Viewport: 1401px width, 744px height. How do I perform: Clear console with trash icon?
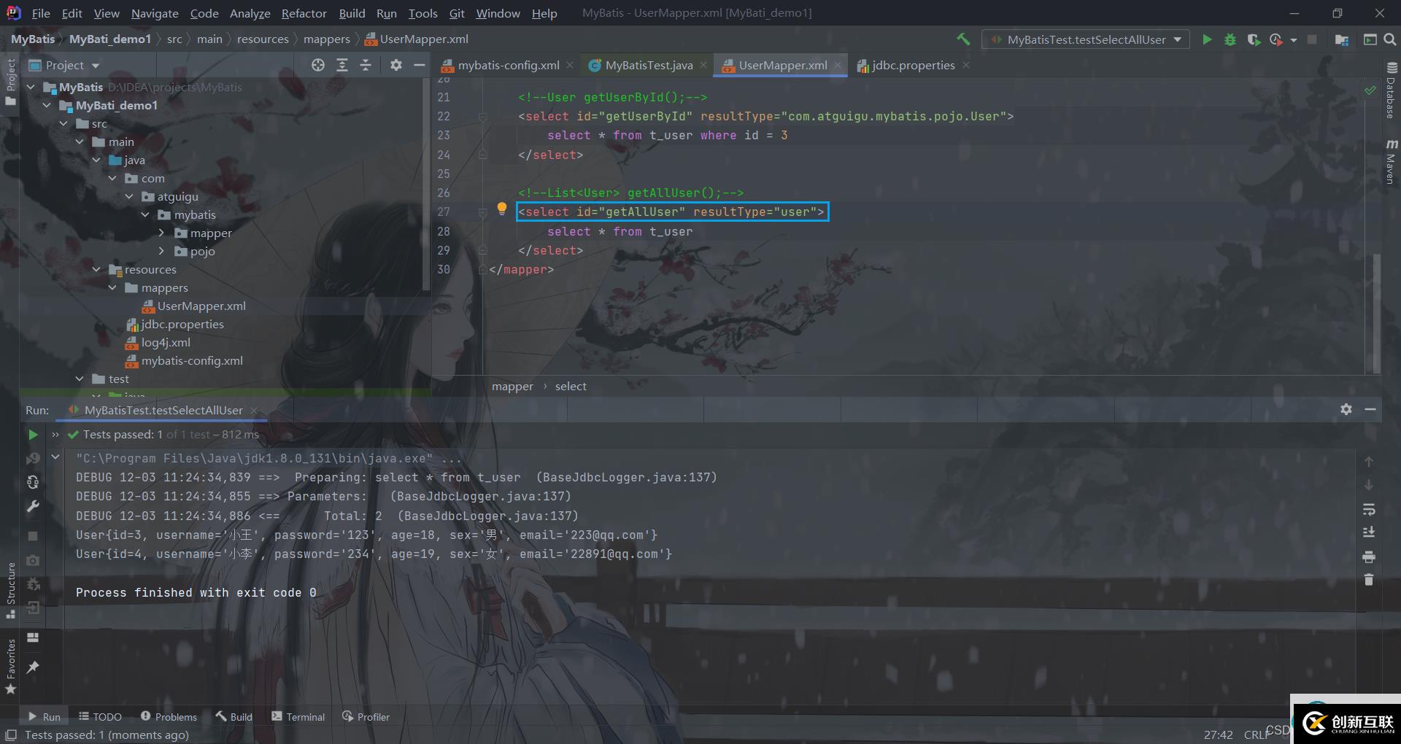pyautogui.click(x=1369, y=580)
